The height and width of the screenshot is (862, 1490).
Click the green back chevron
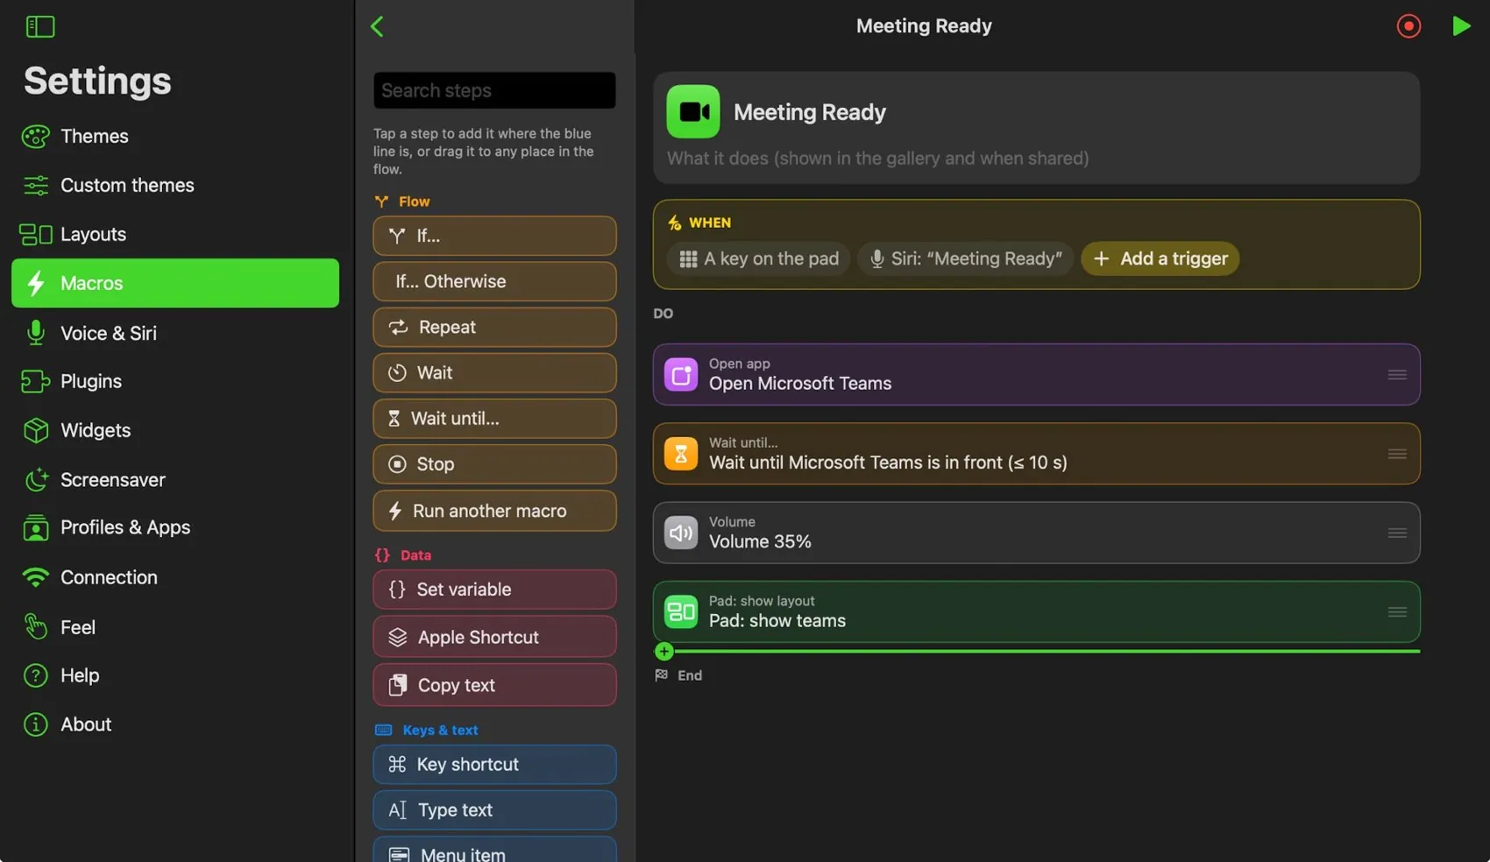[x=378, y=26]
